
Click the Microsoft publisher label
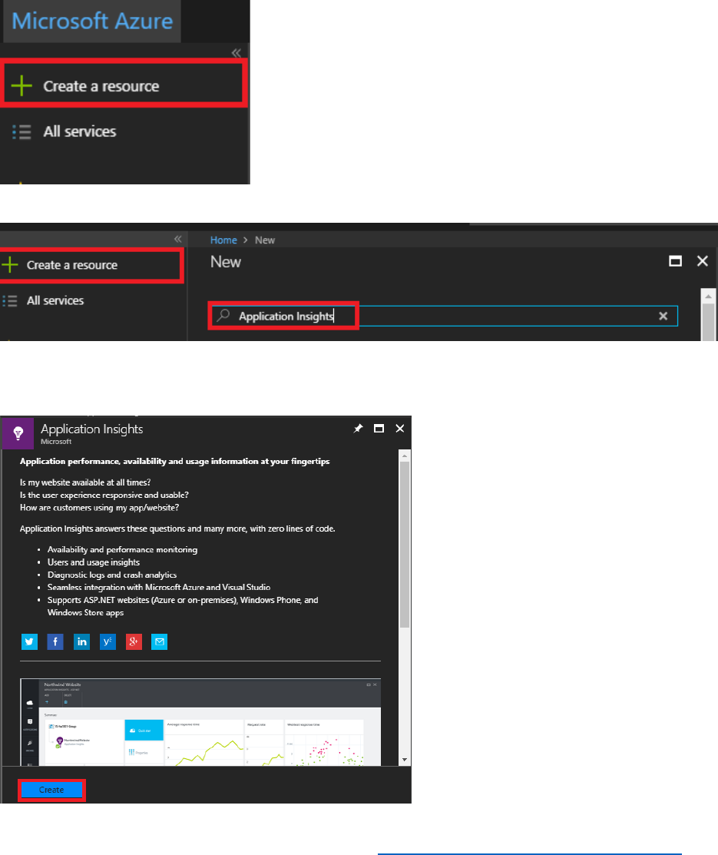click(55, 442)
